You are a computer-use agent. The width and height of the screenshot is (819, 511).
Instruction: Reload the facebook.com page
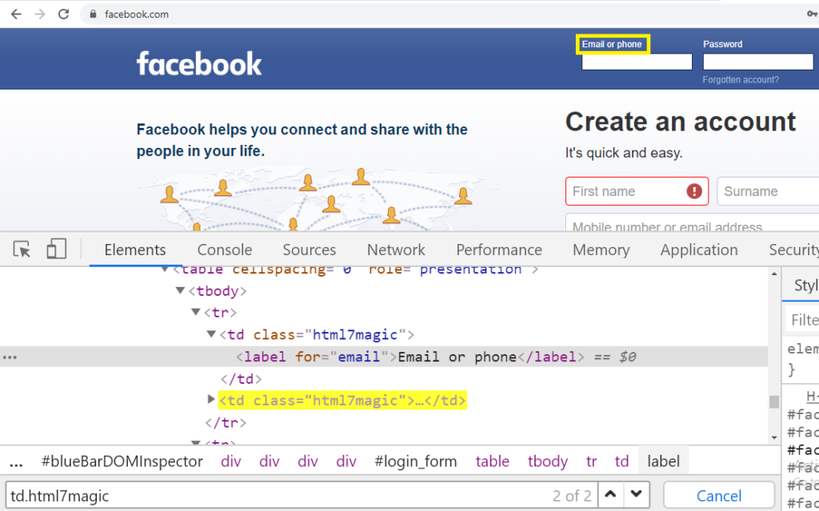63,14
